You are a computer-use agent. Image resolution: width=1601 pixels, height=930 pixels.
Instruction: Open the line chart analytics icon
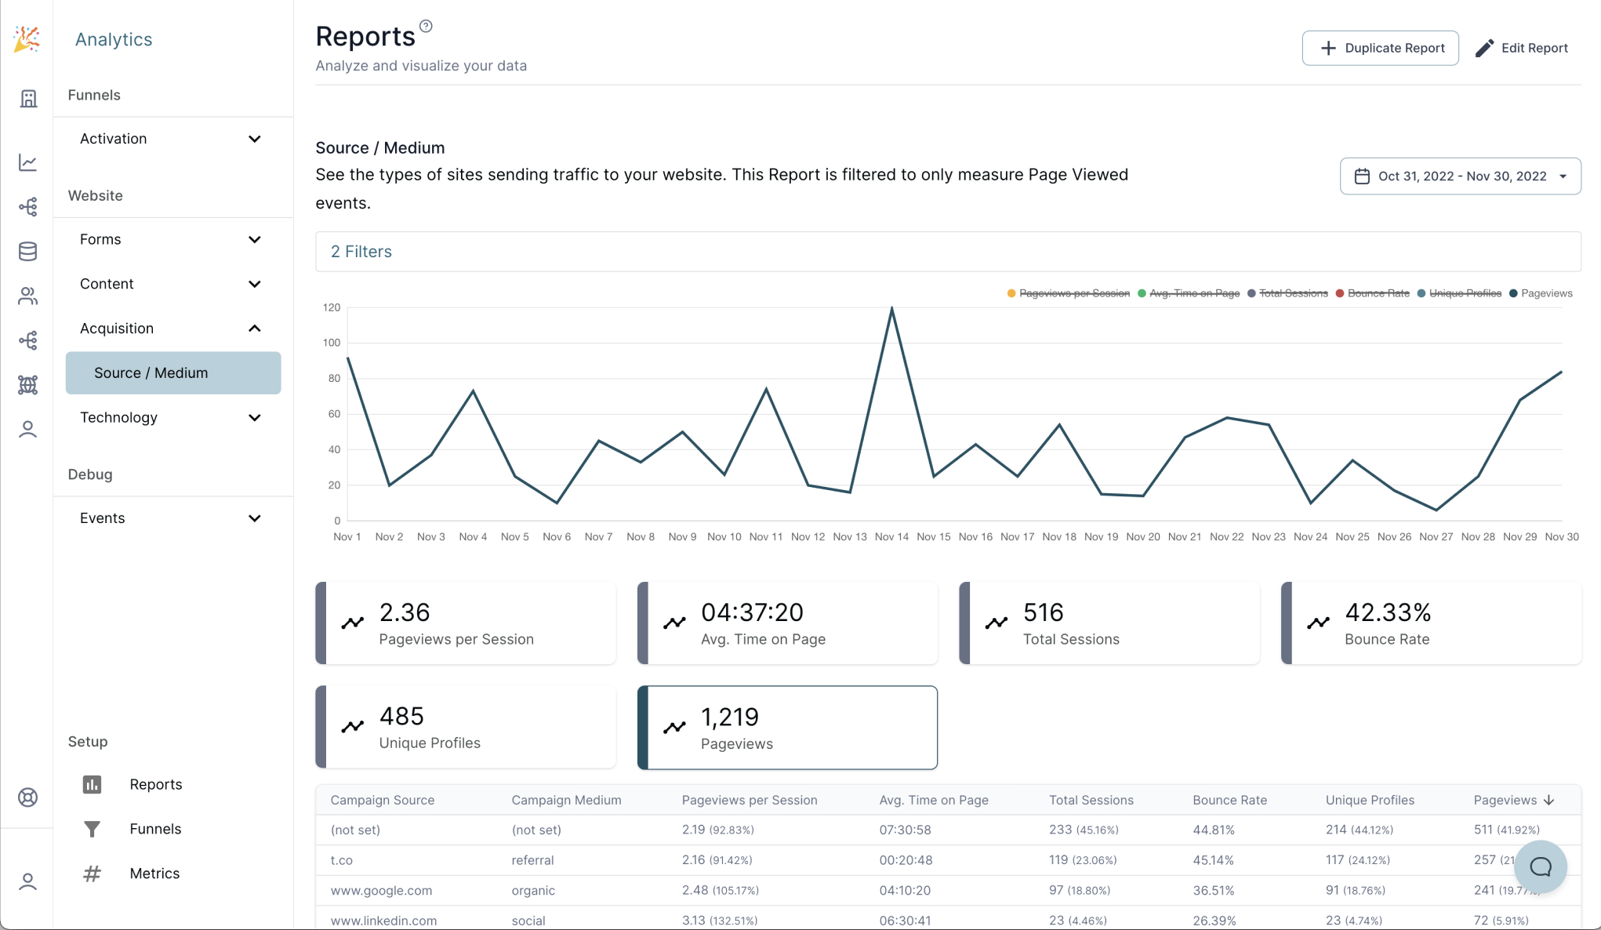[28, 162]
